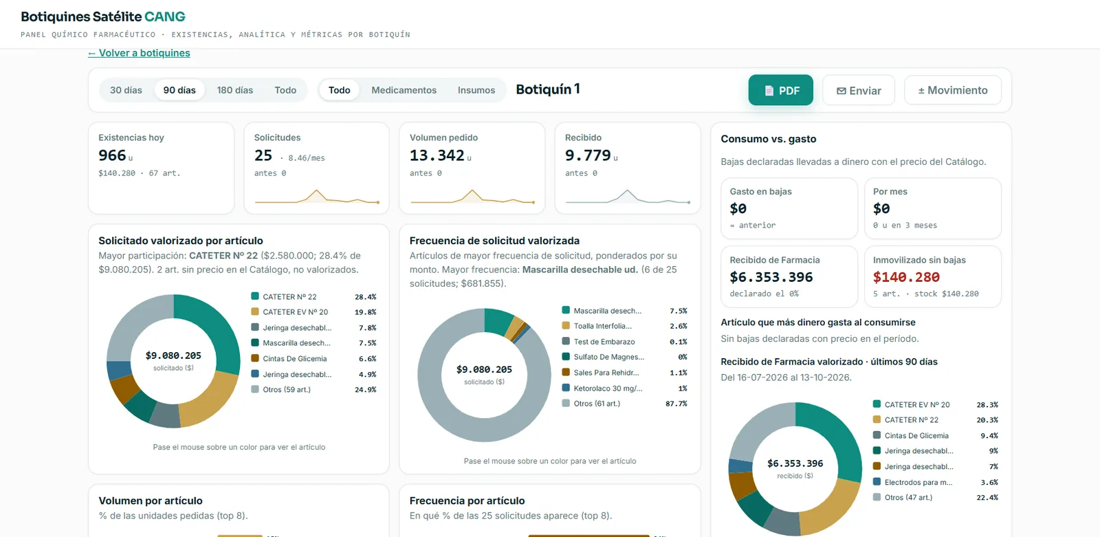Select the Todo time period option
This screenshot has height=537, width=1100.
click(x=285, y=90)
